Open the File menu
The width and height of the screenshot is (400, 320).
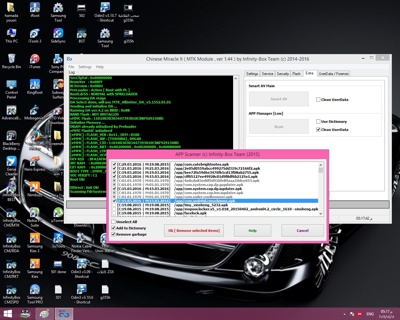click(71, 67)
